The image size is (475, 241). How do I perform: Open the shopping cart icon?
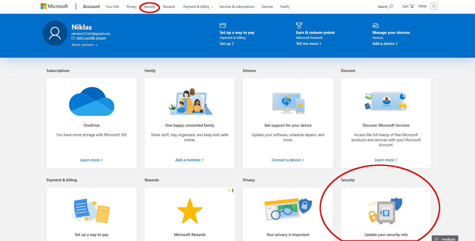coord(412,6)
